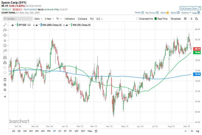Image resolution: width=202 pixels, height=135 pixels.
Task: Select the Max time range
Action: pos(90,131)
